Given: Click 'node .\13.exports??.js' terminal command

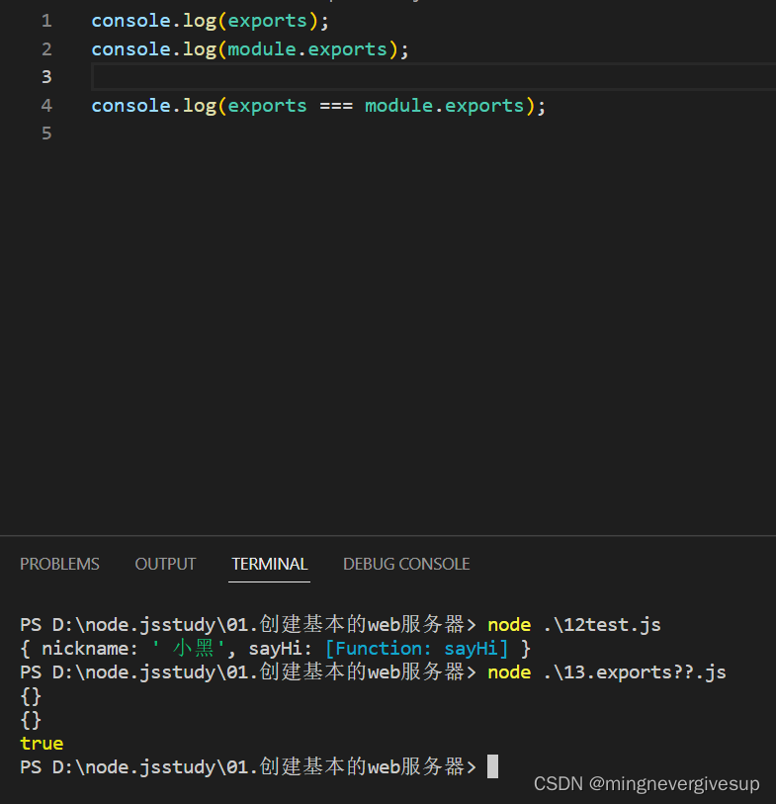Looking at the screenshot, I should (x=607, y=672).
